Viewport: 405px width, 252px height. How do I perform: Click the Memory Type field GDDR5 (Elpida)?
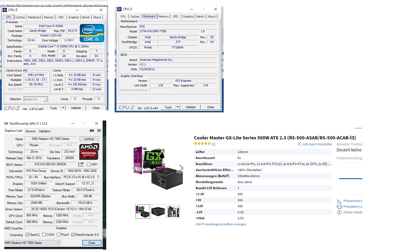click(x=40, y=196)
